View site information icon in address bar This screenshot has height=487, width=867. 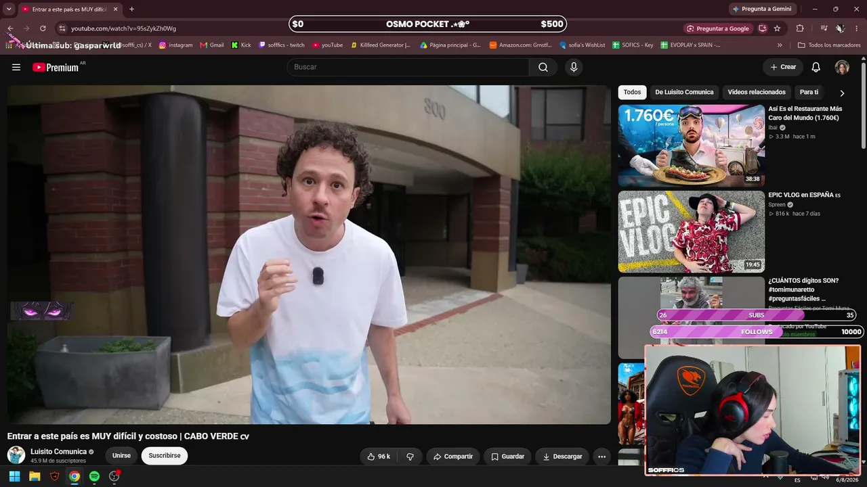[x=62, y=28]
